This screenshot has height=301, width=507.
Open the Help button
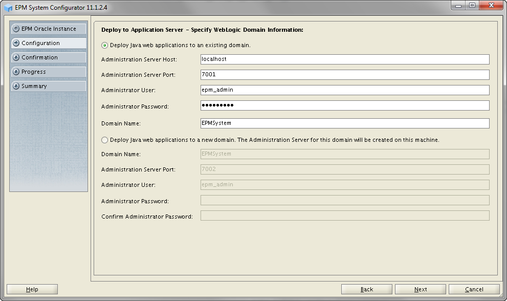click(32, 289)
